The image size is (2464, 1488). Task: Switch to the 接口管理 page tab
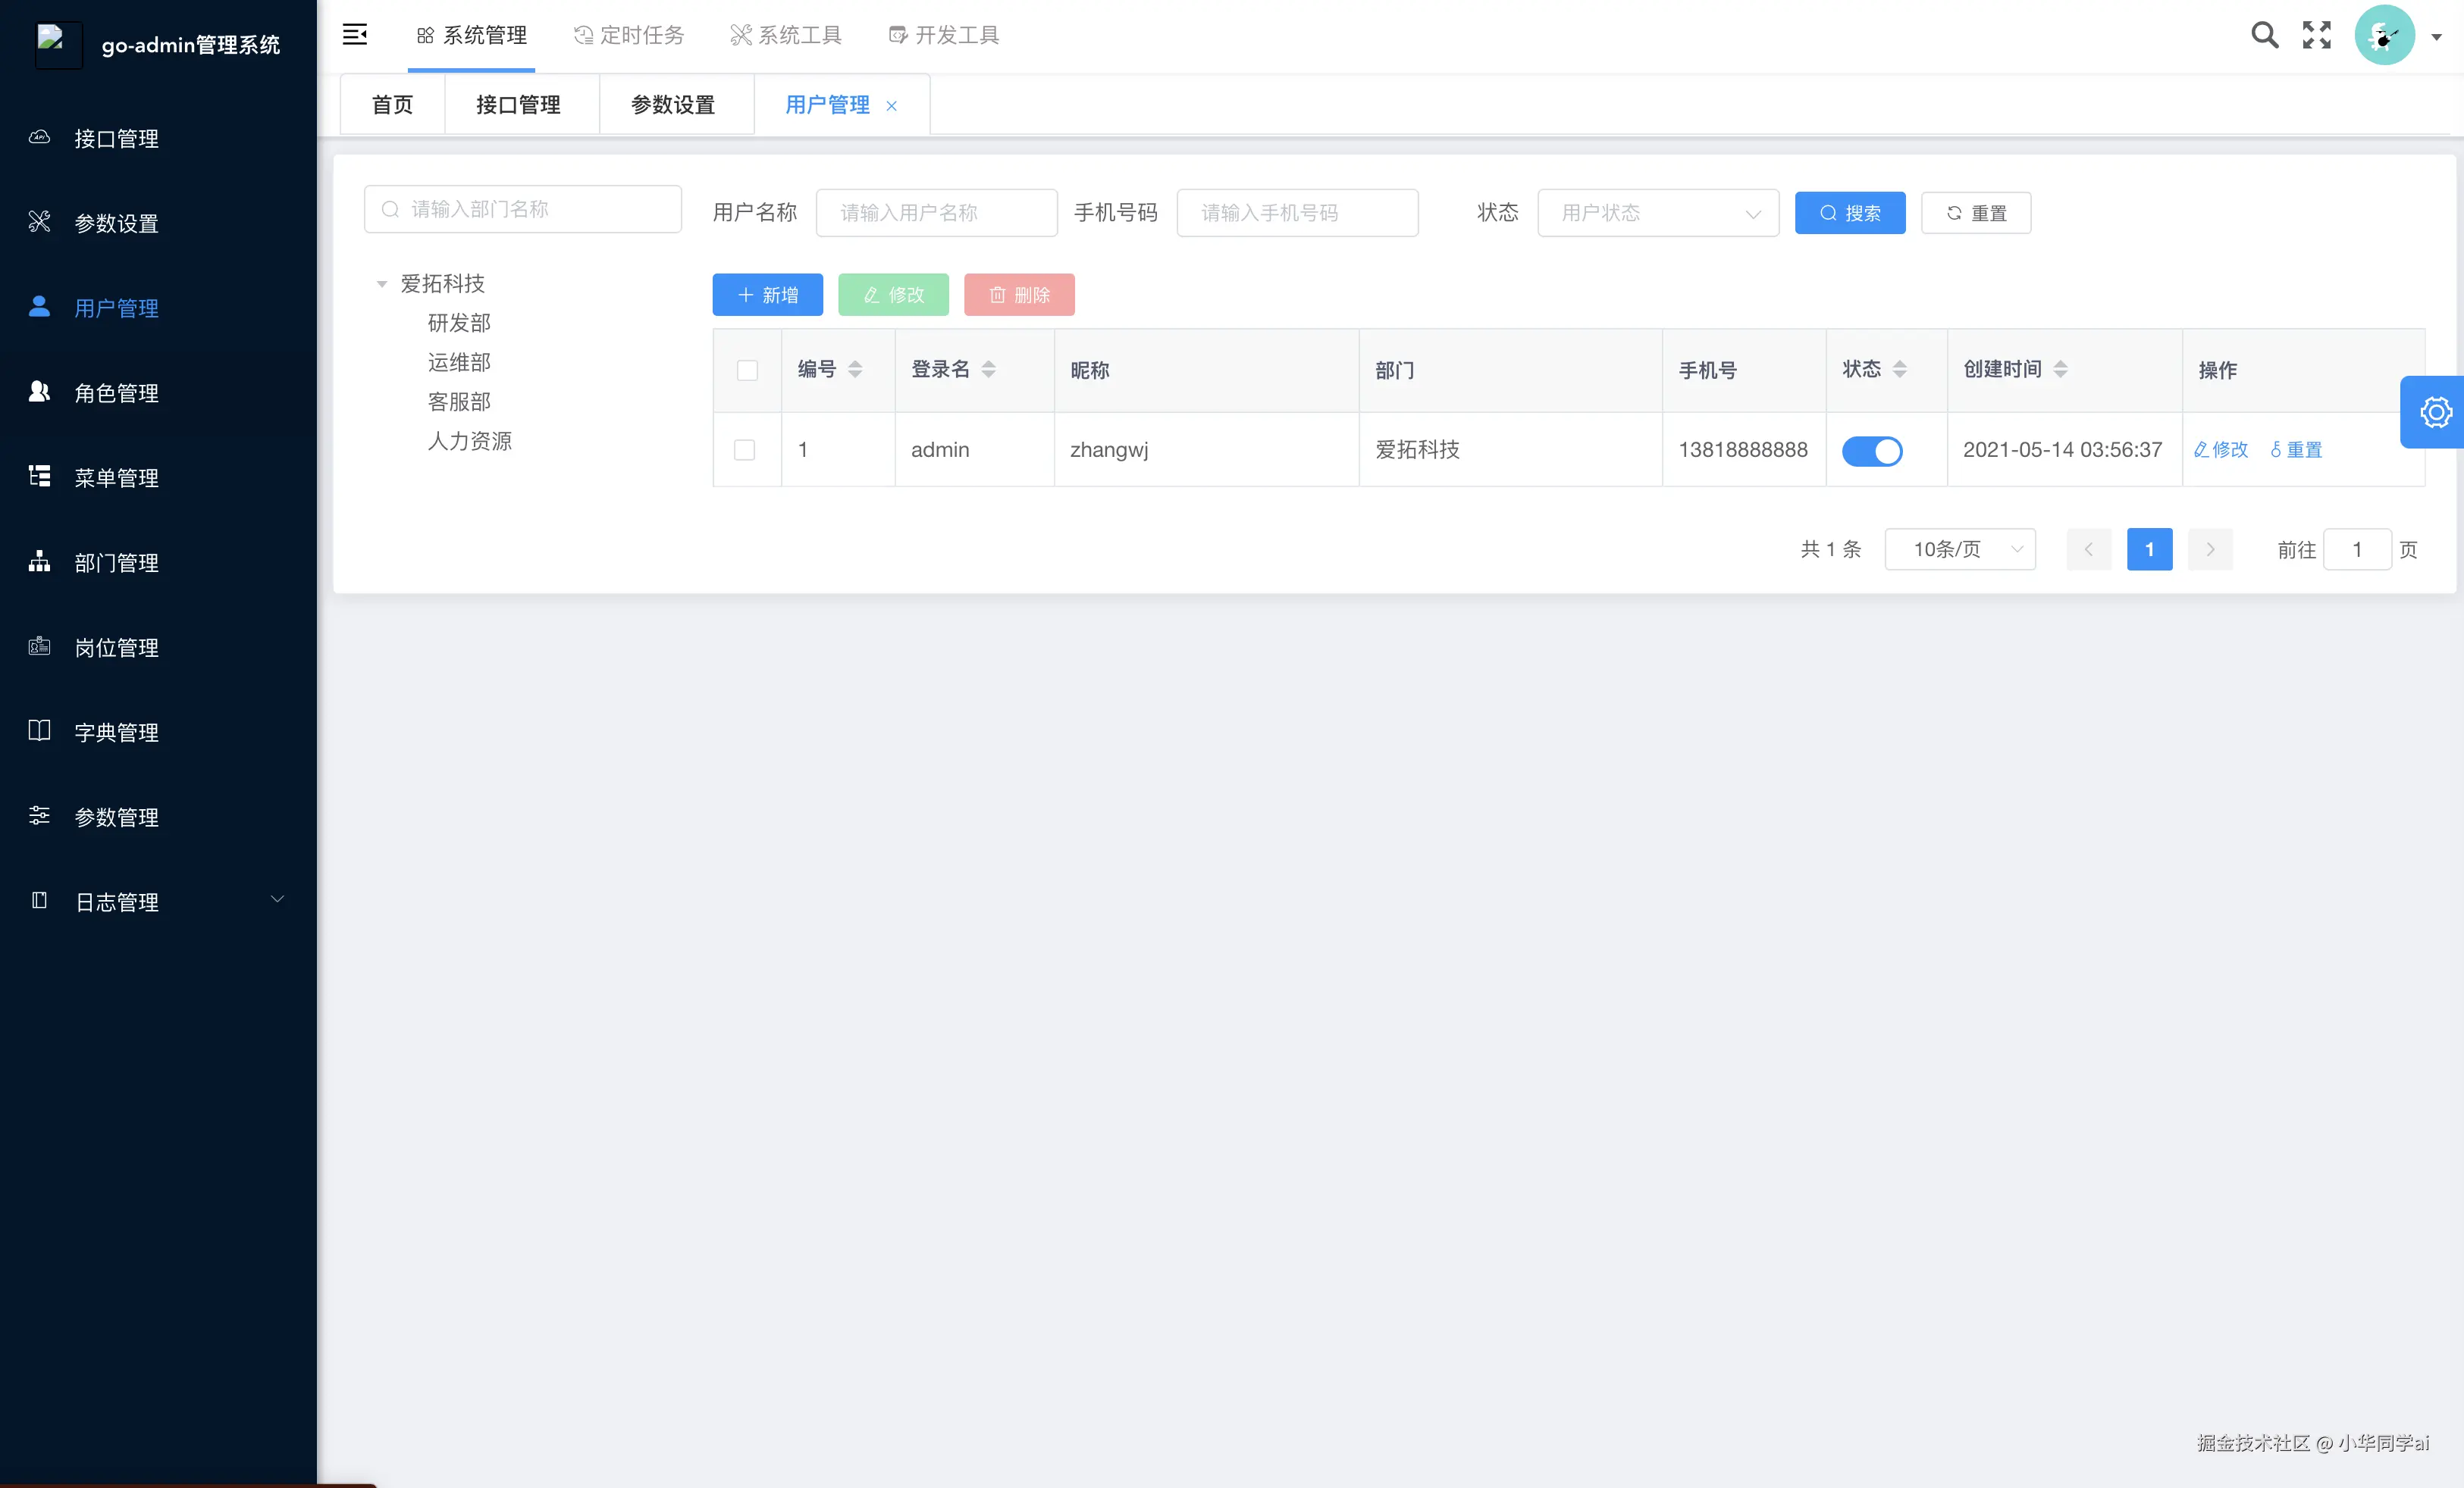point(518,105)
